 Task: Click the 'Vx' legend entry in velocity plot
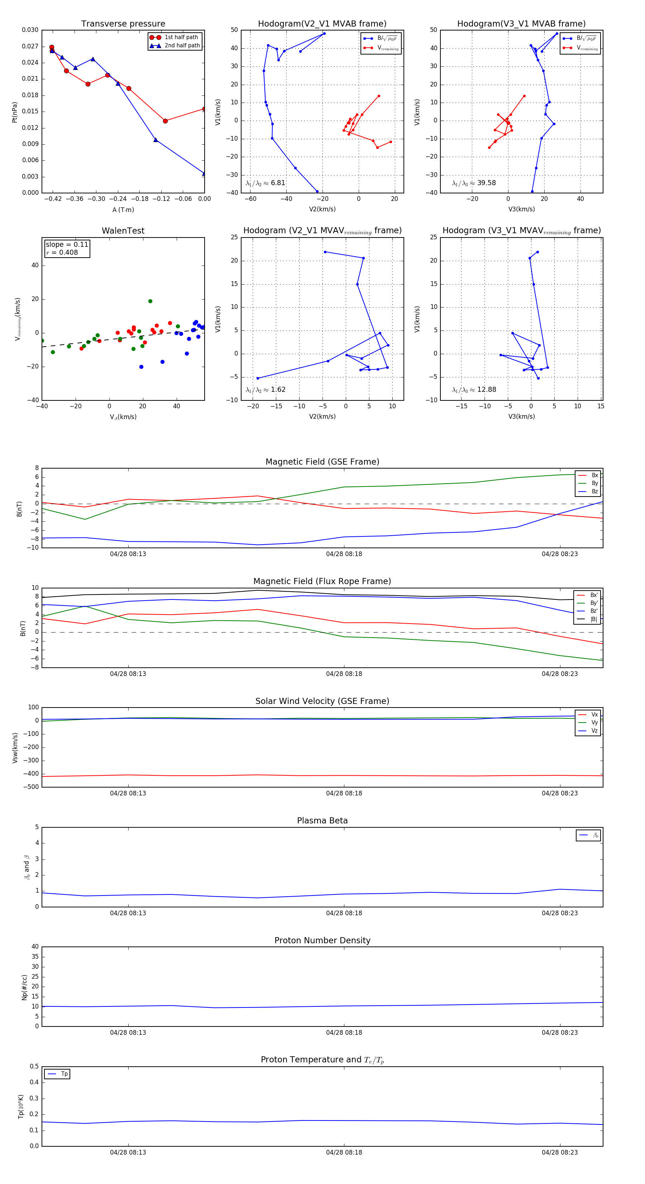pos(588,714)
